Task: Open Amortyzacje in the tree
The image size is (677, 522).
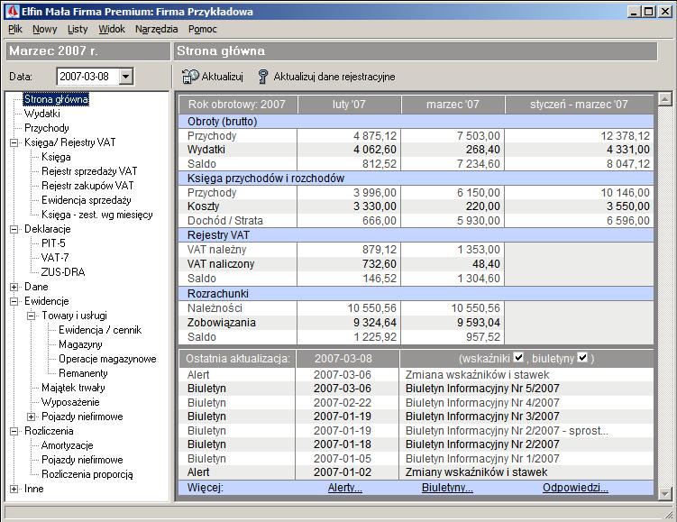Action: coord(68,445)
